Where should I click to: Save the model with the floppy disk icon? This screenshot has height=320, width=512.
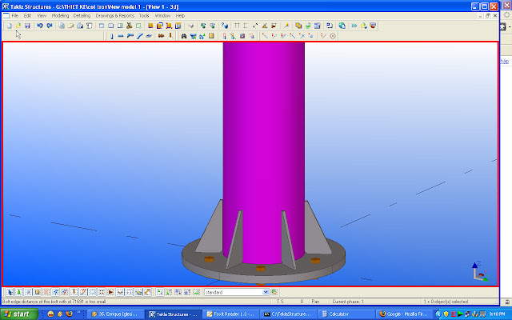(26, 26)
